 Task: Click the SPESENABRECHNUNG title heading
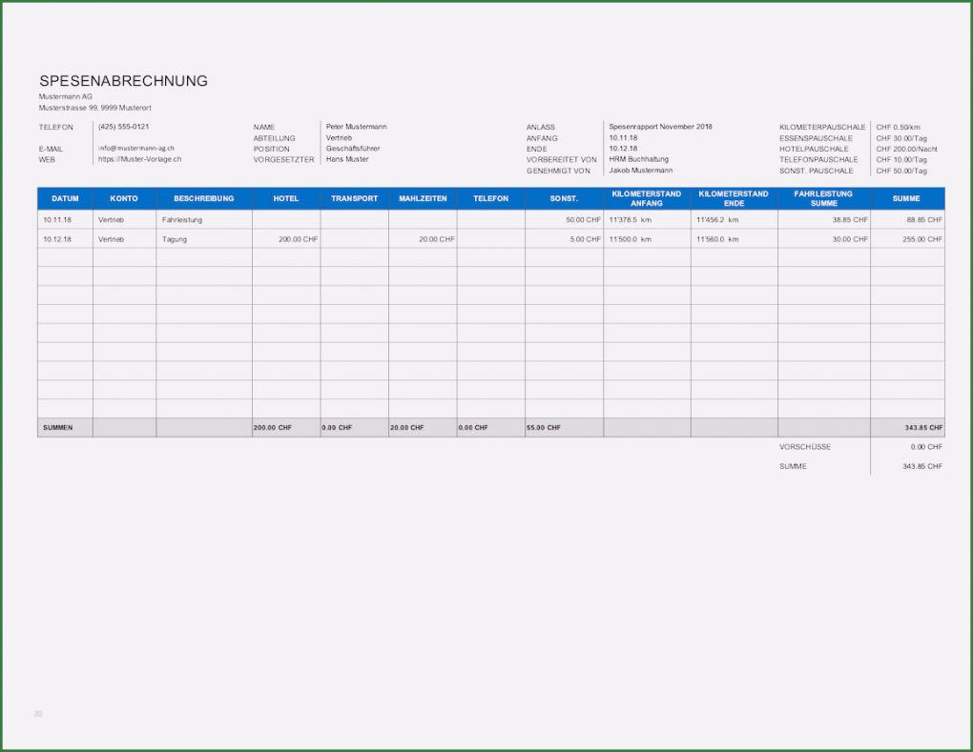[x=122, y=81]
